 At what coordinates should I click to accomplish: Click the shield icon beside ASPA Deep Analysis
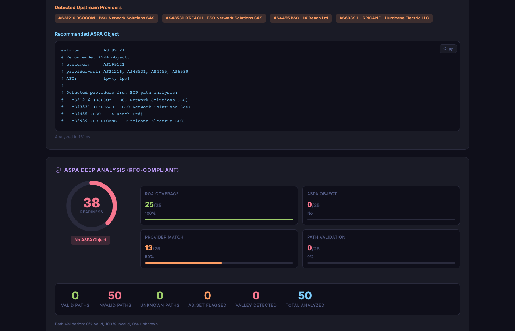tap(58, 170)
